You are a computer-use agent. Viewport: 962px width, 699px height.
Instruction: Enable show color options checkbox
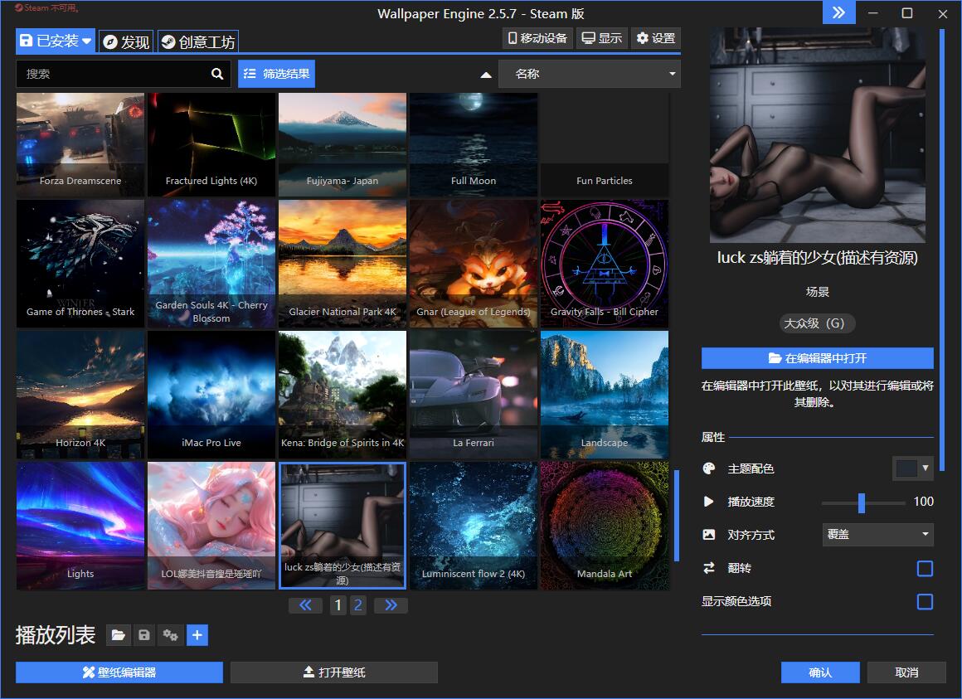[926, 601]
